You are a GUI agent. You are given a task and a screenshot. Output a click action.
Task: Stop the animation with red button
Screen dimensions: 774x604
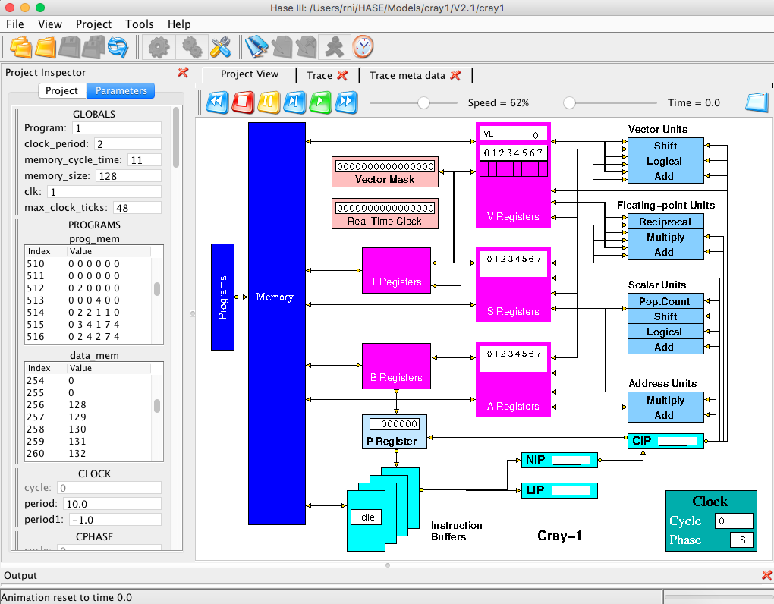243,102
